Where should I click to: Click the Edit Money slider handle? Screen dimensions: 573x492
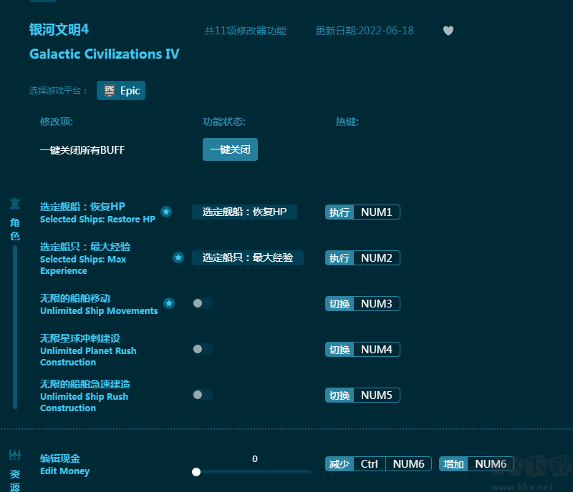(196, 472)
